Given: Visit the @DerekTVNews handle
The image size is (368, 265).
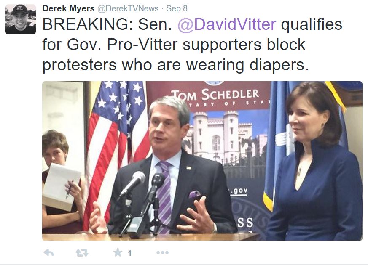Looking at the screenshot, I should click(x=128, y=8).
